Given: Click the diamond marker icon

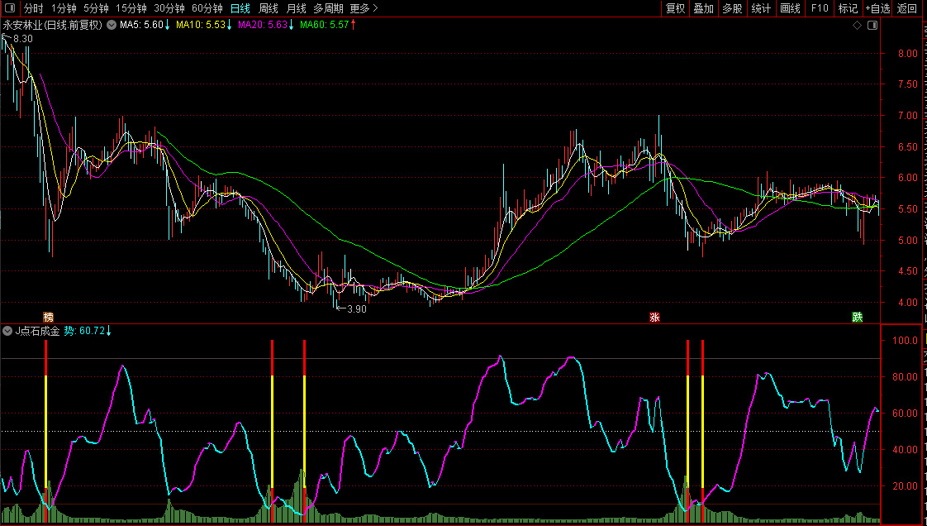Looking at the screenshot, I should pos(858,26).
